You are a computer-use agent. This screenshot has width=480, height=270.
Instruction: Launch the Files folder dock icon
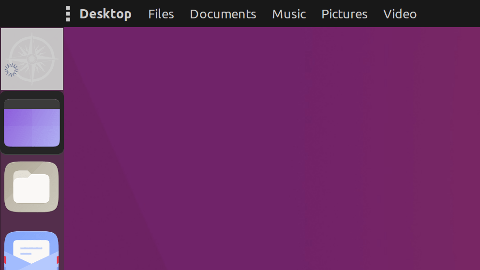pyautogui.click(x=31, y=187)
